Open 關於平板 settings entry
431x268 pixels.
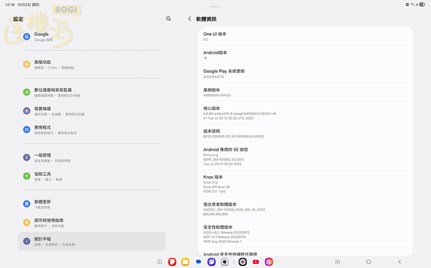click(91, 241)
